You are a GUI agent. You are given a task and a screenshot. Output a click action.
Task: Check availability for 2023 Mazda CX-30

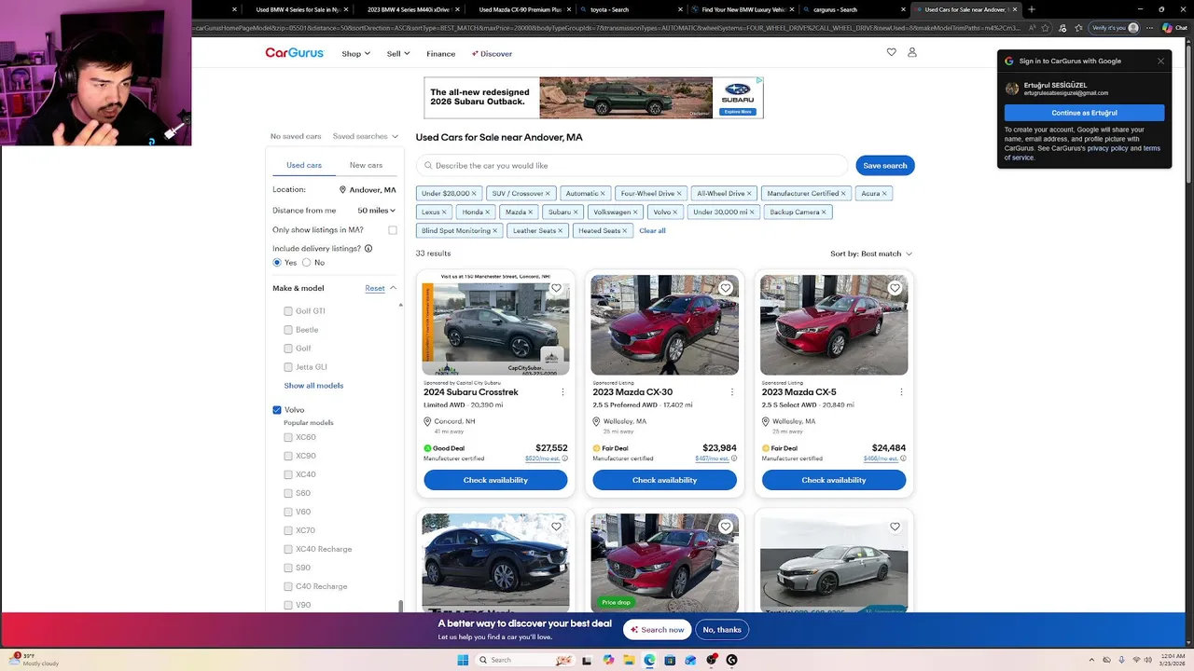[664, 480]
